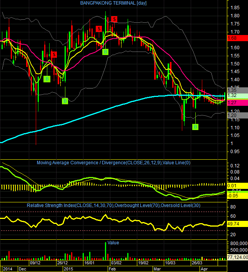Click the 2015 year label

pos(68,269)
